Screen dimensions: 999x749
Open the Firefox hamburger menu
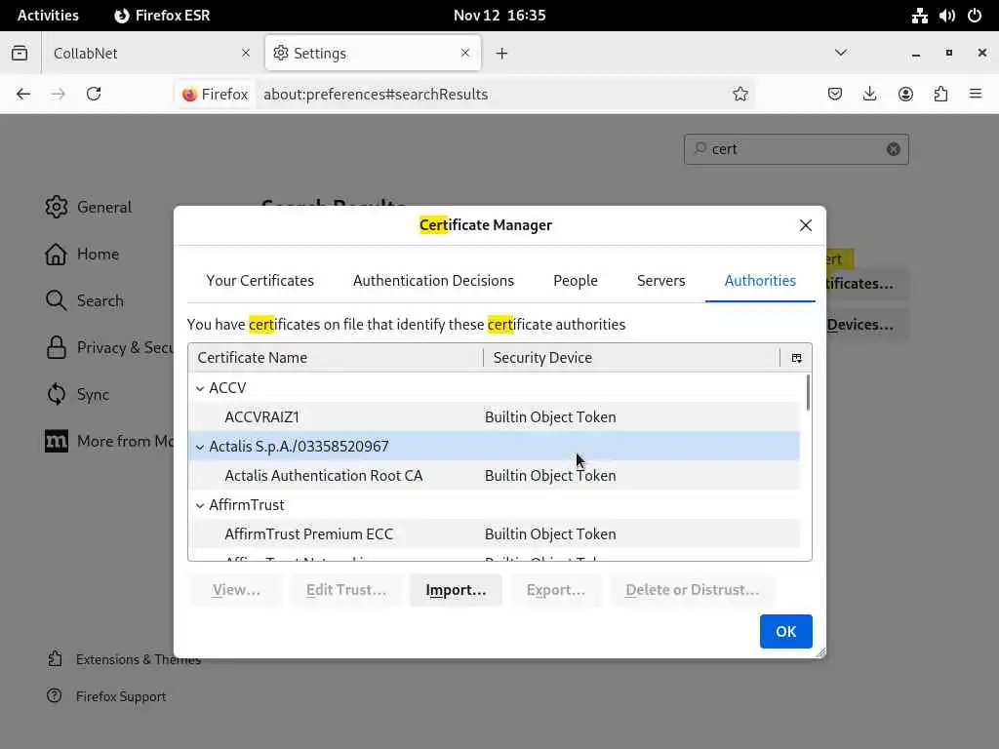(976, 95)
